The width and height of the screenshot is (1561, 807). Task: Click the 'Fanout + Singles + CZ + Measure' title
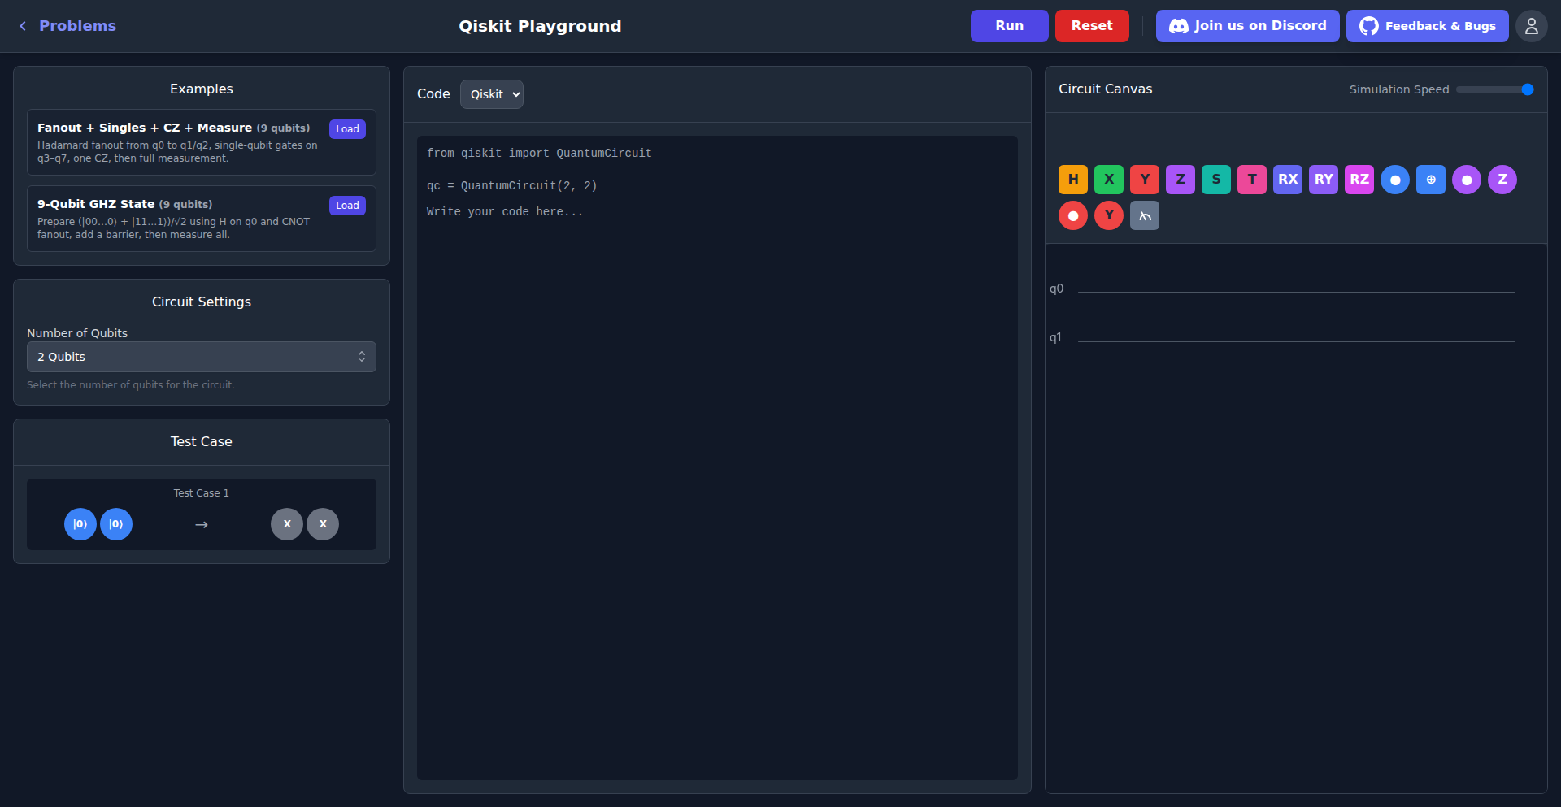click(x=145, y=128)
